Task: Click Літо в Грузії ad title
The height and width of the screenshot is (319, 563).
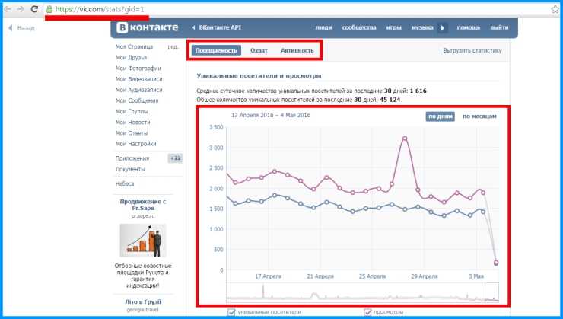Action: [143, 301]
